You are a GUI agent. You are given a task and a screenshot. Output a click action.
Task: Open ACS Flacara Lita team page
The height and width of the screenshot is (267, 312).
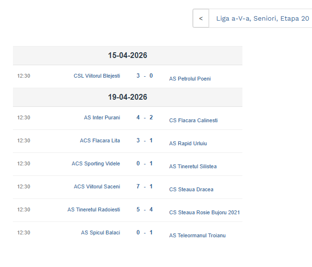(x=100, y=140)
